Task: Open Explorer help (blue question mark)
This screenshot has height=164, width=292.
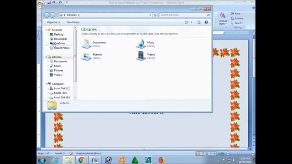Action: [206, 22]
